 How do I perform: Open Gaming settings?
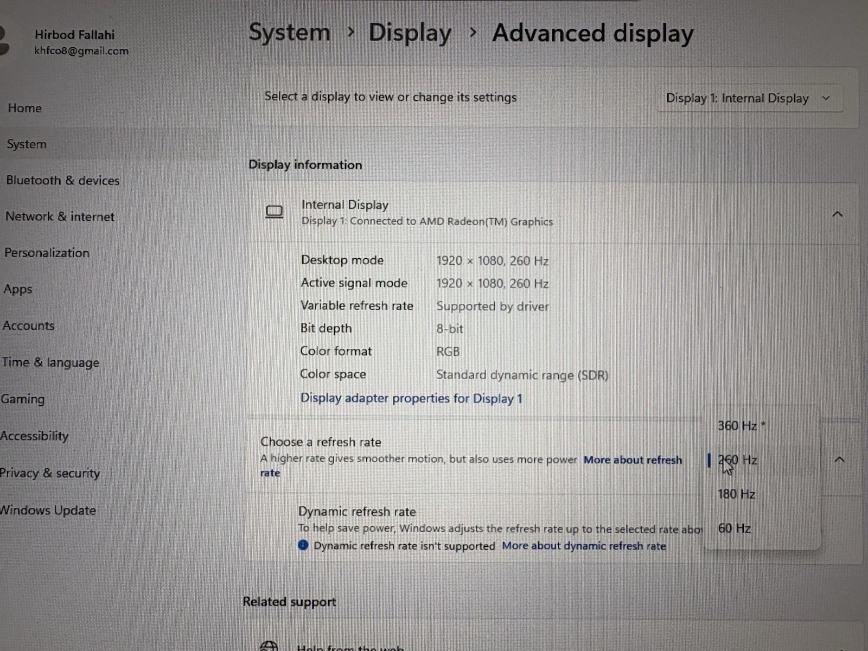[x=22, y=399]
